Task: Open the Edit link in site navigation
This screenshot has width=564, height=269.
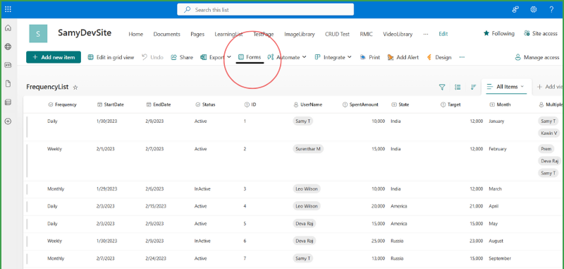Action: pyautogui.click(x=443, y=34)
